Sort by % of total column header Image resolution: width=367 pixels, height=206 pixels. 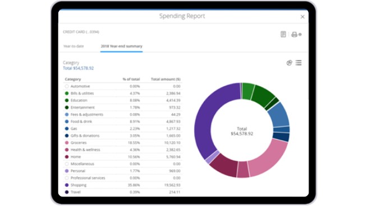131,79
